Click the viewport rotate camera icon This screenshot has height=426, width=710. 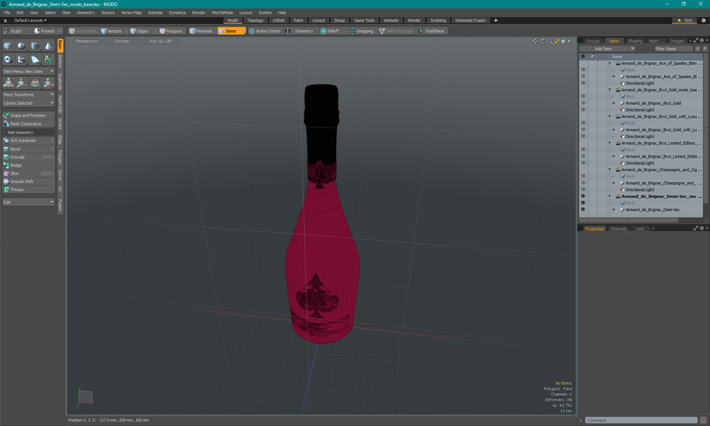542,41
